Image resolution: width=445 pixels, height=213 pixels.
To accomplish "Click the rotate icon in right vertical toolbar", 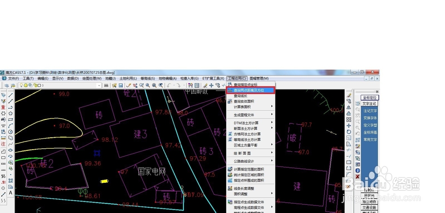I will click(349, 132).
